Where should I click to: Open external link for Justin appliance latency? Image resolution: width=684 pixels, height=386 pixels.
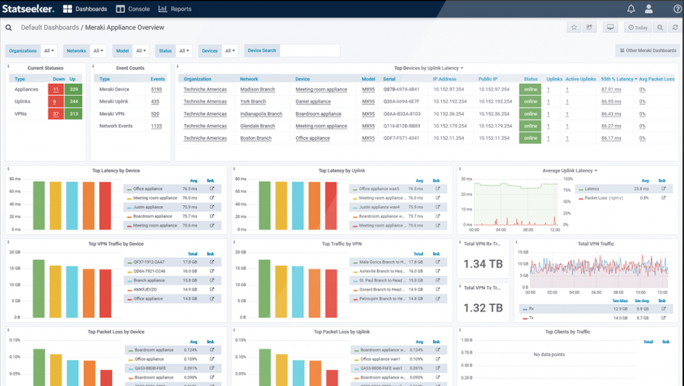(x=212, y=207)
